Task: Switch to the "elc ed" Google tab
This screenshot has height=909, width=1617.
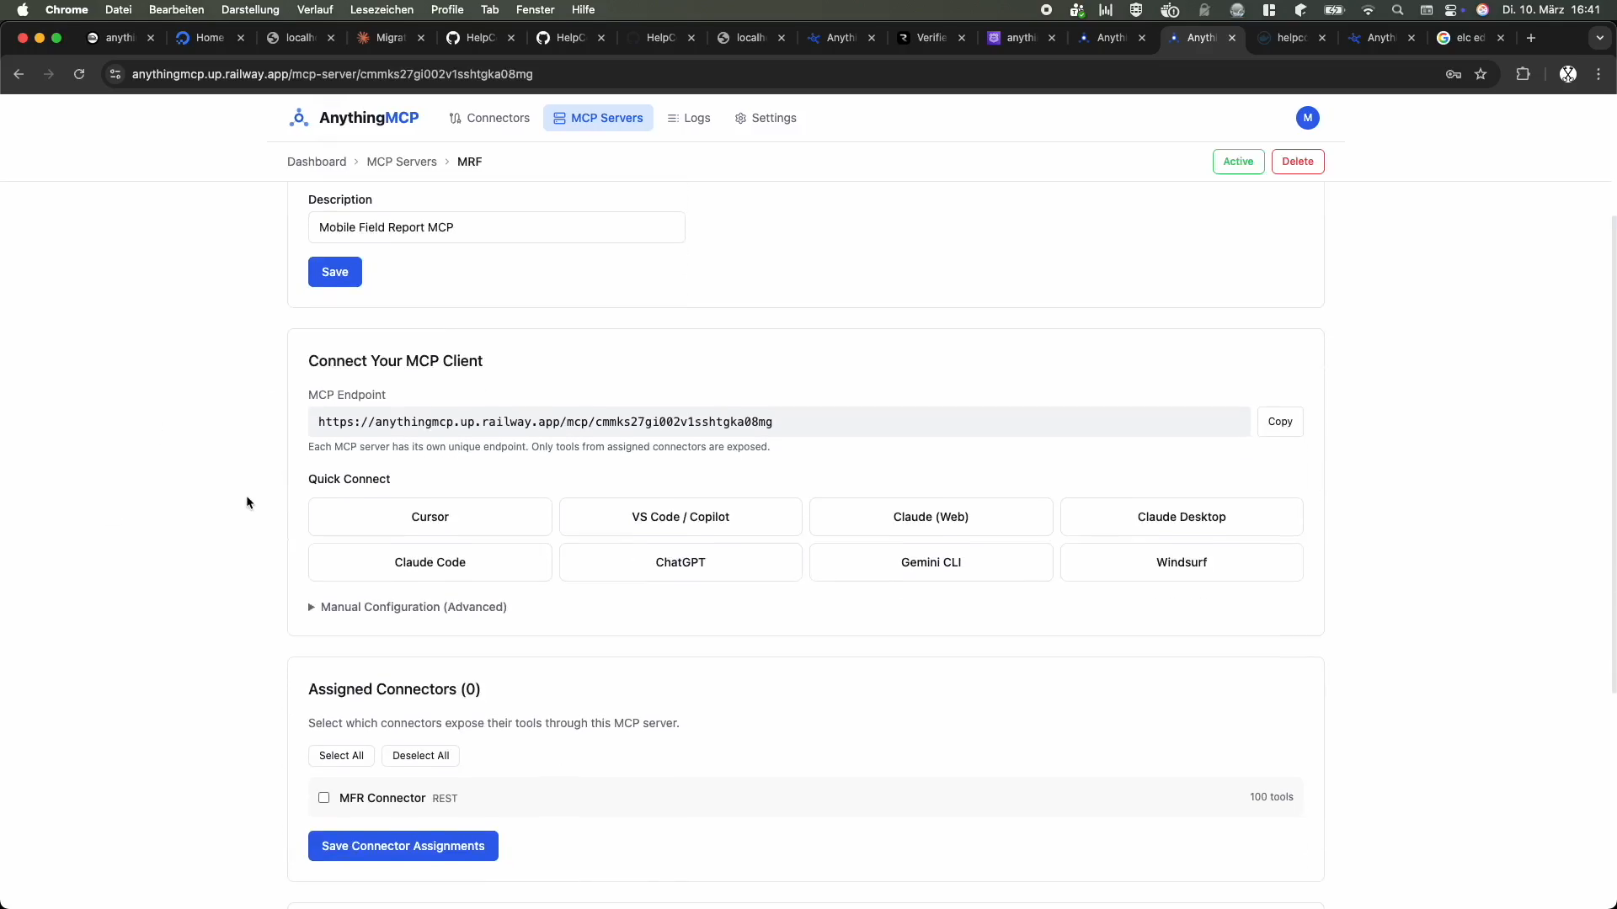Action: pos(1470,38)
